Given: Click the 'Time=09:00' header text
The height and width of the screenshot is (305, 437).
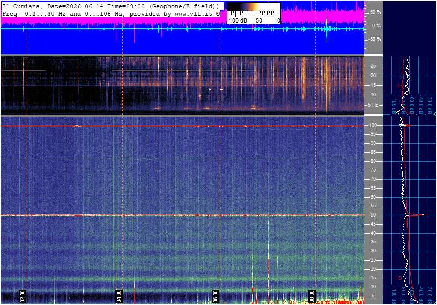Looking at the screenshot, I should coord(126,6).
